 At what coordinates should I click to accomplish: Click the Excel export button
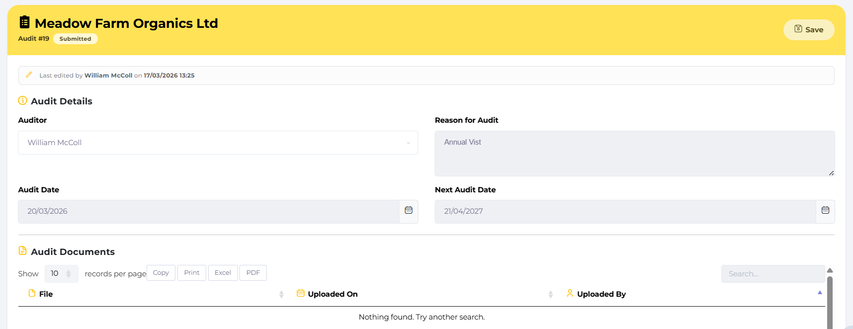tap(223, 273)
